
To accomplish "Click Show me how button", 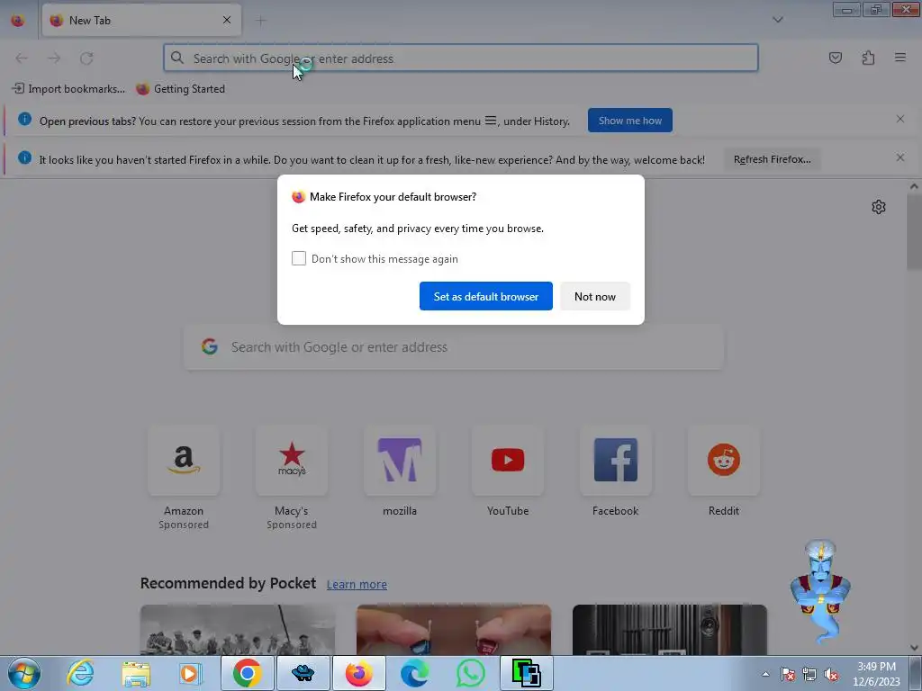I will 629,121.
